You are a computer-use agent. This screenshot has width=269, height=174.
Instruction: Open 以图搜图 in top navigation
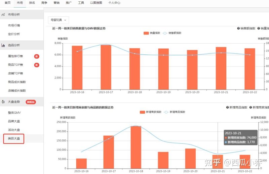(96, 3)
